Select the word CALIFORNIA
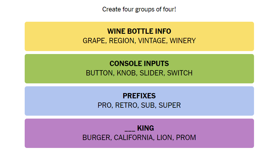This screenshot has width=279, height=150. point(133,137)
